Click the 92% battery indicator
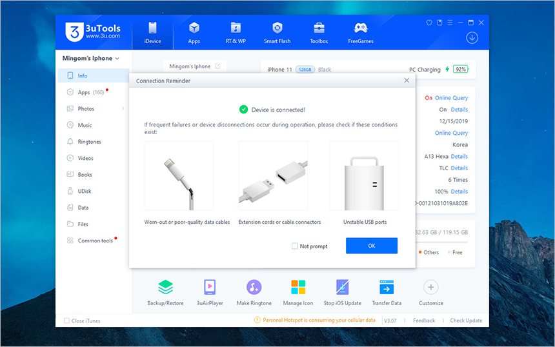The height and width of the screenshot is (347, 555). 461,69
